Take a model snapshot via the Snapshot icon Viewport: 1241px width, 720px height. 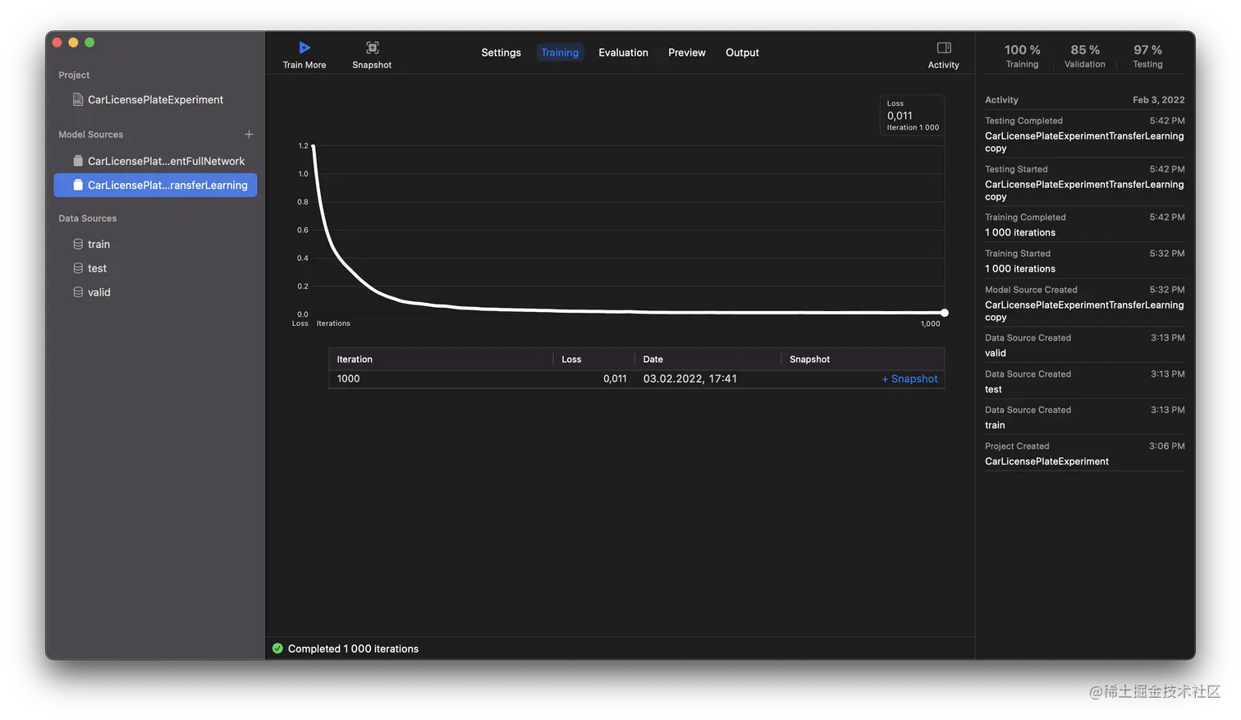pyautogui.click(x=372, y=47)
